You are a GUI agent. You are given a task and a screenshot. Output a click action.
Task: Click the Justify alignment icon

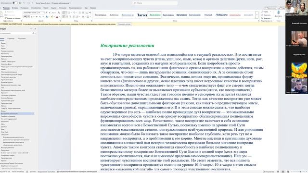74,17
